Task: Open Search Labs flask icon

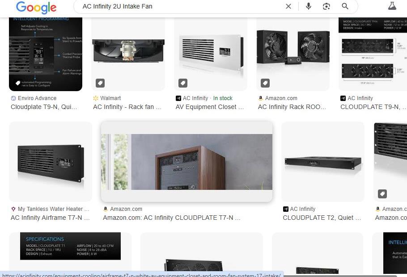Action: (x=392, y=6)
